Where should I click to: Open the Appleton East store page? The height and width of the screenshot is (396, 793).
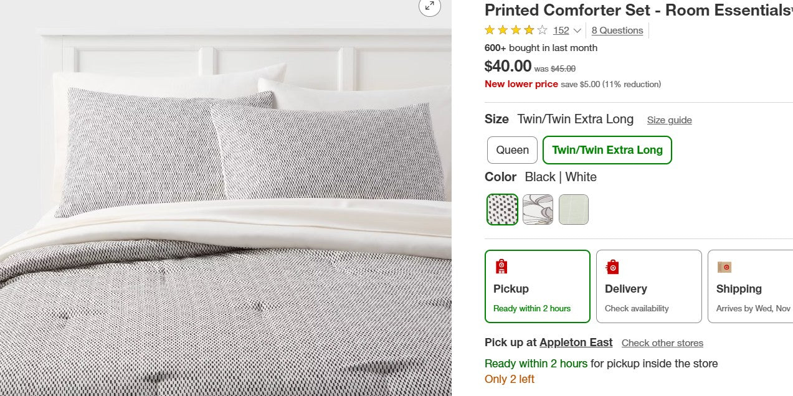click(x=576, y=342)
